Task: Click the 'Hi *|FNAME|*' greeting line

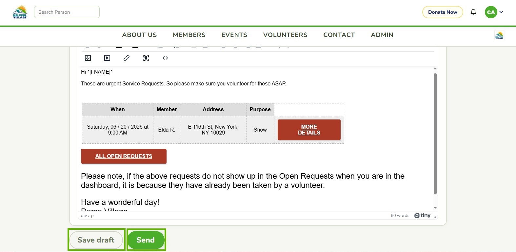Action: pos(97,72)
